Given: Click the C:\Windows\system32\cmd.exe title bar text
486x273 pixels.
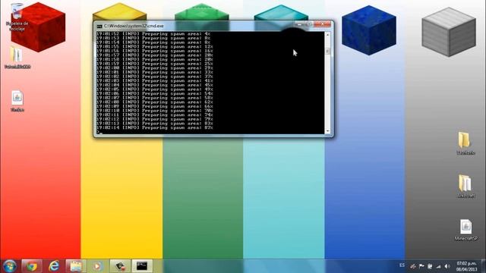Looking at the screenshot, I should click(x=134, y=26).
